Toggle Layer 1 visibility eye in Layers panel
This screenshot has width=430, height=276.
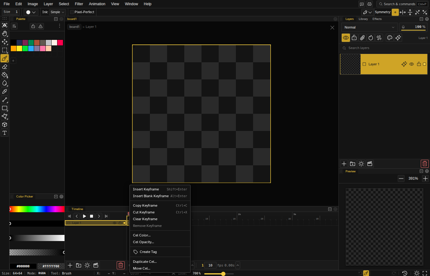click(412, 64)
